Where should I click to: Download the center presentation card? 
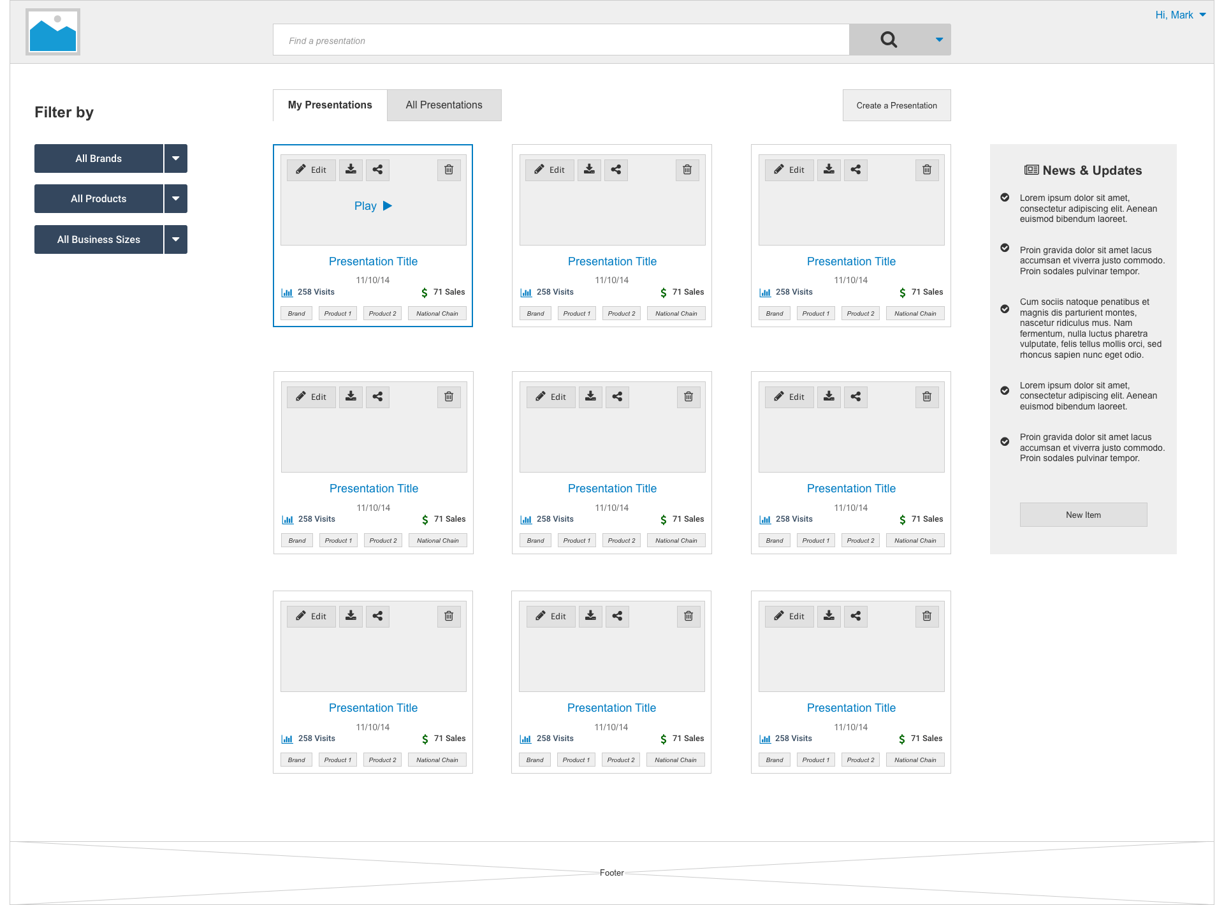(x=590, y=397)
